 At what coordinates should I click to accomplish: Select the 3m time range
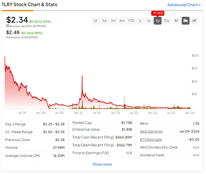113,21
